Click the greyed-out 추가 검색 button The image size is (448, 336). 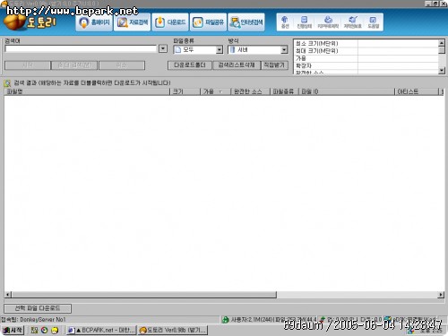(x=74, y=65)
